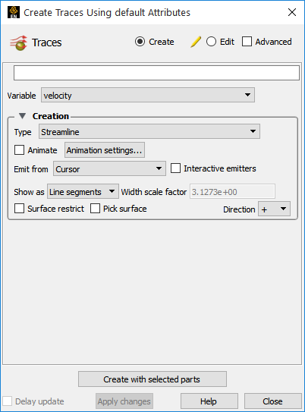Open the Emit from Cursor dropdown

coord(109,168)
